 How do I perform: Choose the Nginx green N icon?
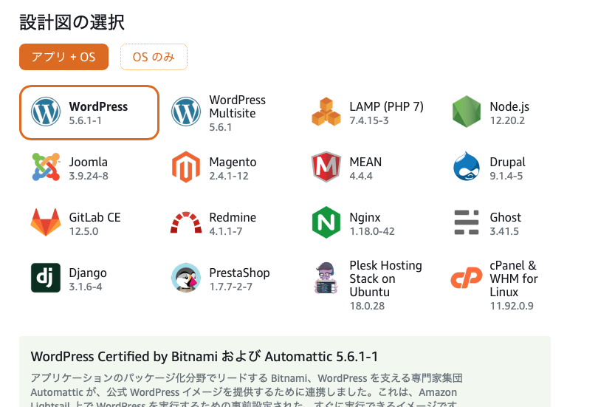pyautogui.click(x=326, y=222)
